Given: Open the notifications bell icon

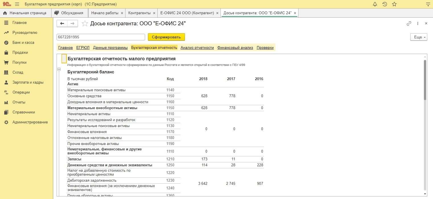Looking at the screenshot, I should click(x=375, y=4).
